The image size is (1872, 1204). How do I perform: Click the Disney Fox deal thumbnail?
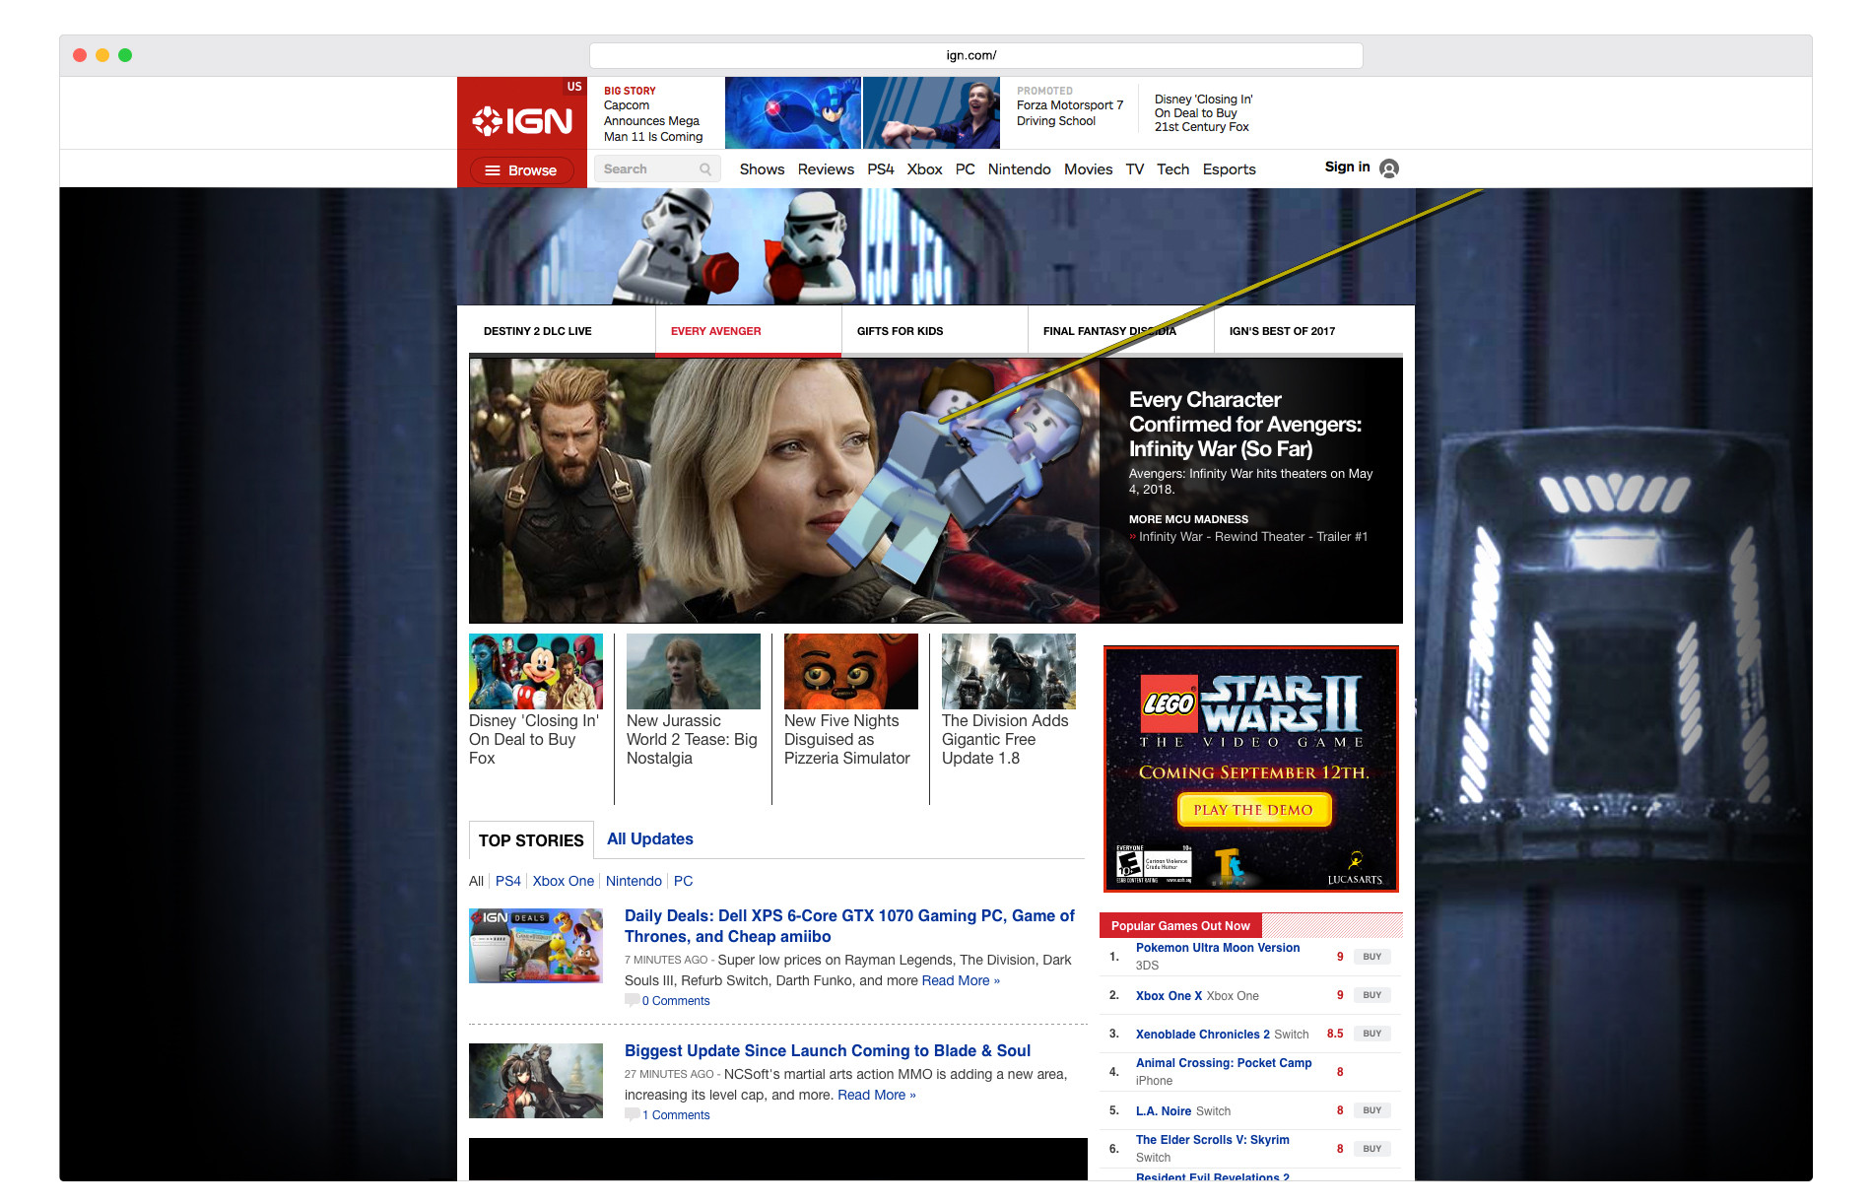coord(536,672)
